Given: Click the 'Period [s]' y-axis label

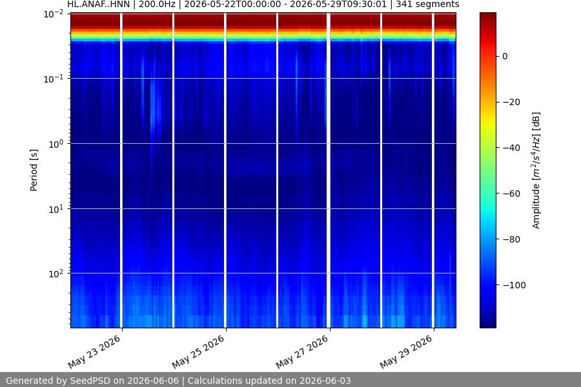Looking at the screenshot, I should click(x=34, y=170).
